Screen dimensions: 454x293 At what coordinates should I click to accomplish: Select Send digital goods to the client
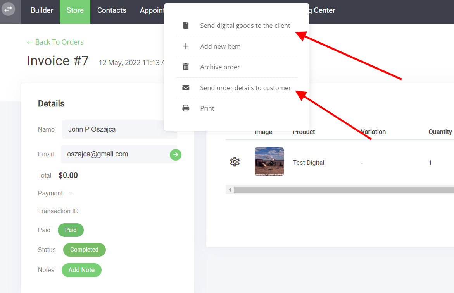coord(245,25)
